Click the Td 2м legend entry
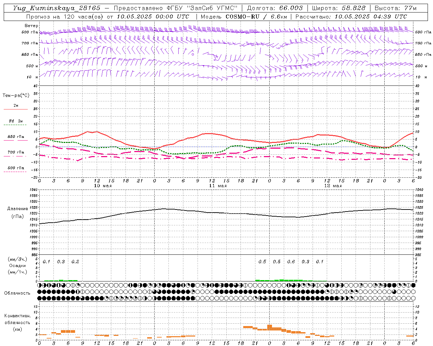 [x=16, y=121]
